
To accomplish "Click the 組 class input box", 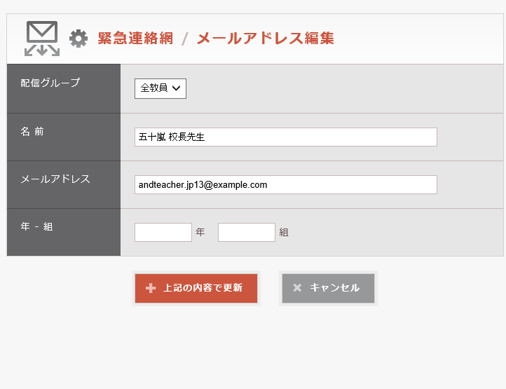I will [x=246, y=232].
